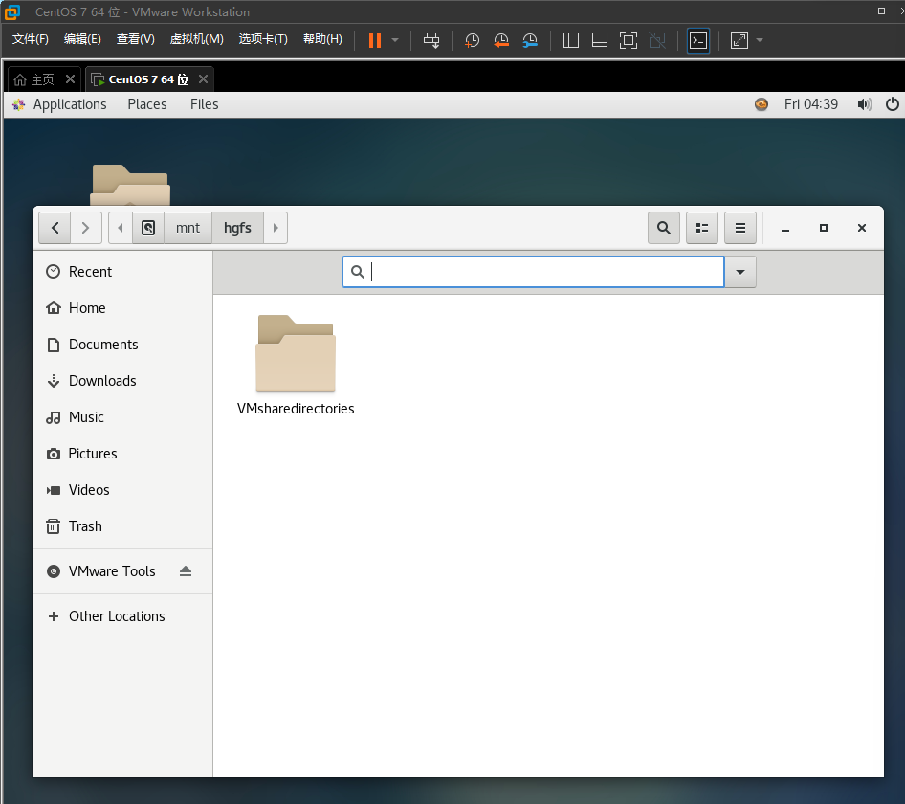Viewport: 905px width, 804px height.
Task: Open the hamburger menu in Files
Action: tap(740, 228)
